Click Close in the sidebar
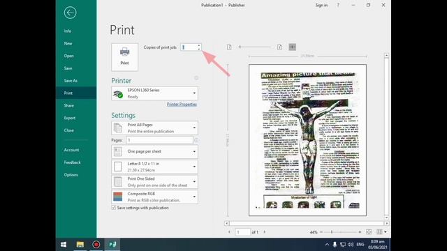The image size is (447, 251). (x=68, y=130)
